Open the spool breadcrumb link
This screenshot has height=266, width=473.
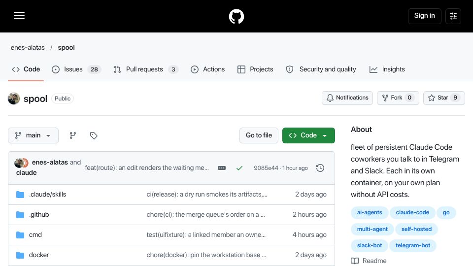[67, 48]
